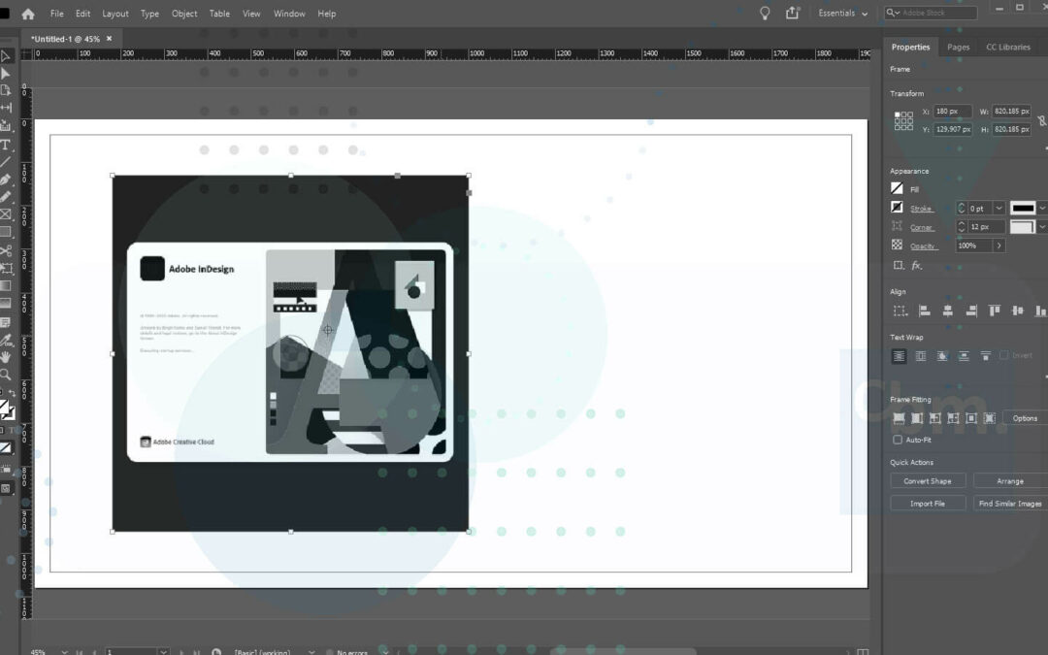Open the Window menu
The width and height of the screenshot is (1048, 655).
coord(289,14)
